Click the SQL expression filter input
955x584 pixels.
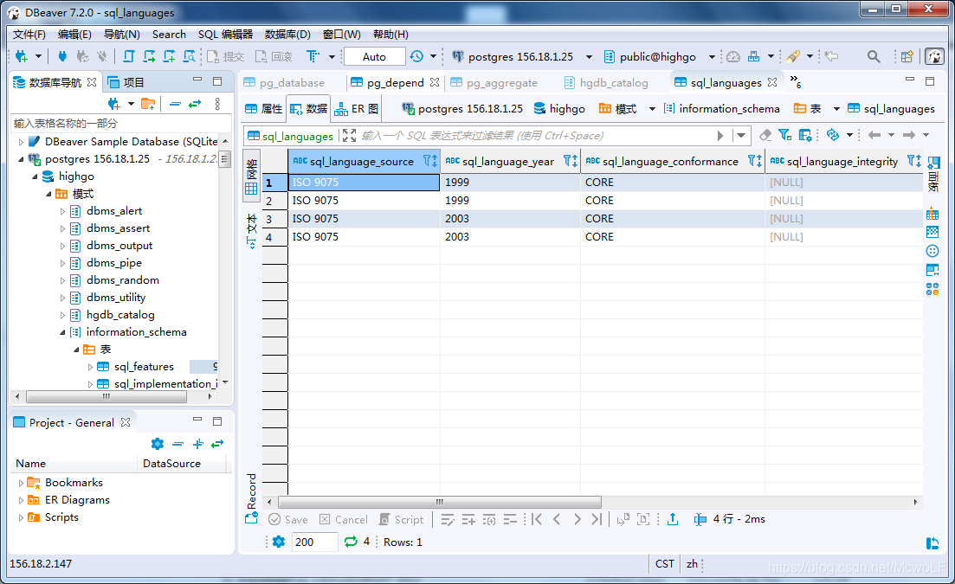536,136
